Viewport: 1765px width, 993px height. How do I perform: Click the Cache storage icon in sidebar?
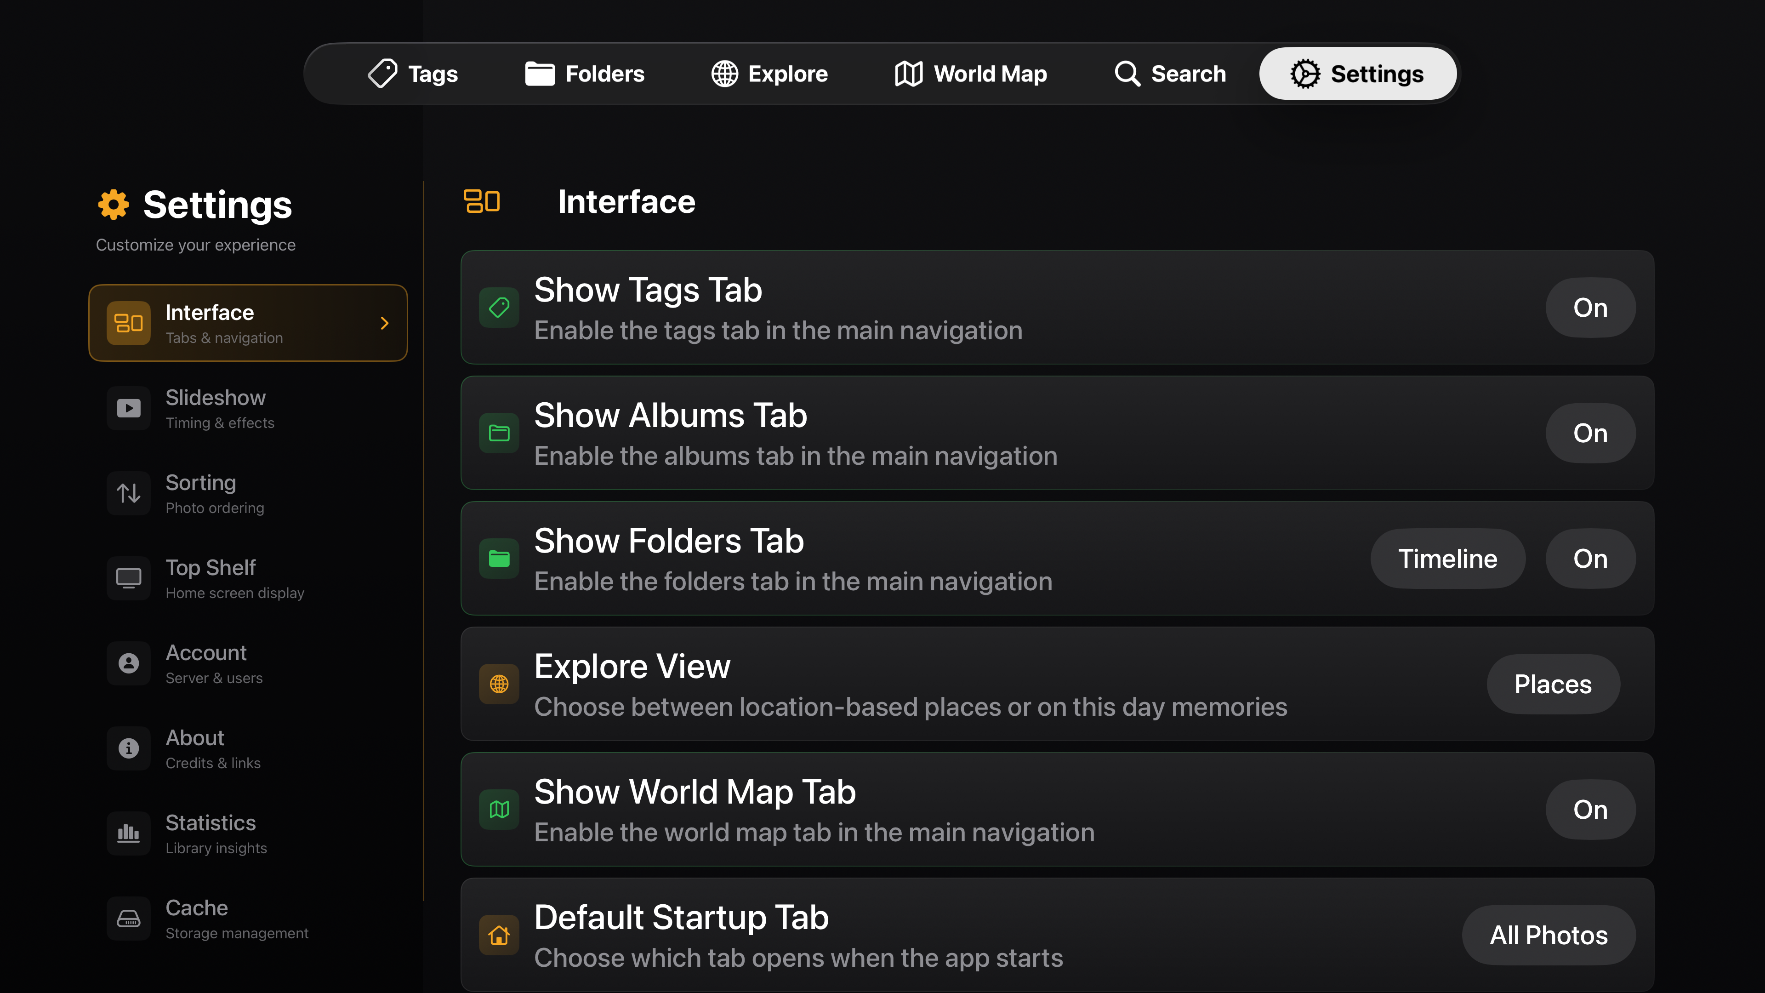(x=128, y=919)
